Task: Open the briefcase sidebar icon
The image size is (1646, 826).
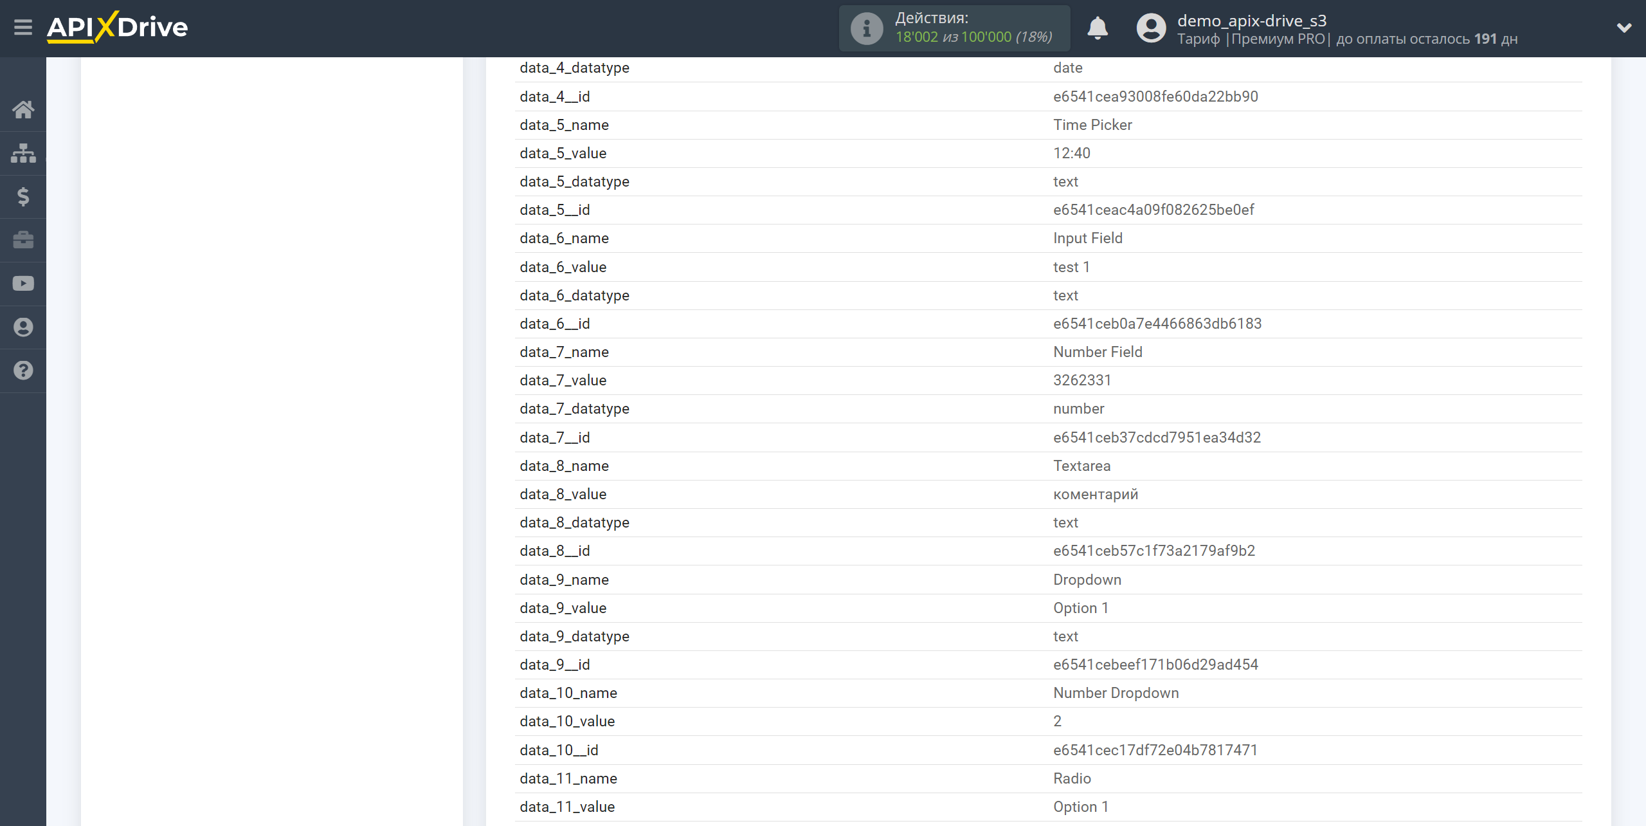Action: point(23,240)
